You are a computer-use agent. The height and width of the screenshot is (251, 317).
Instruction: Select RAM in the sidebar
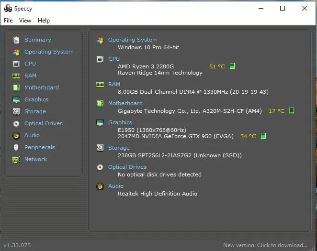30,76
